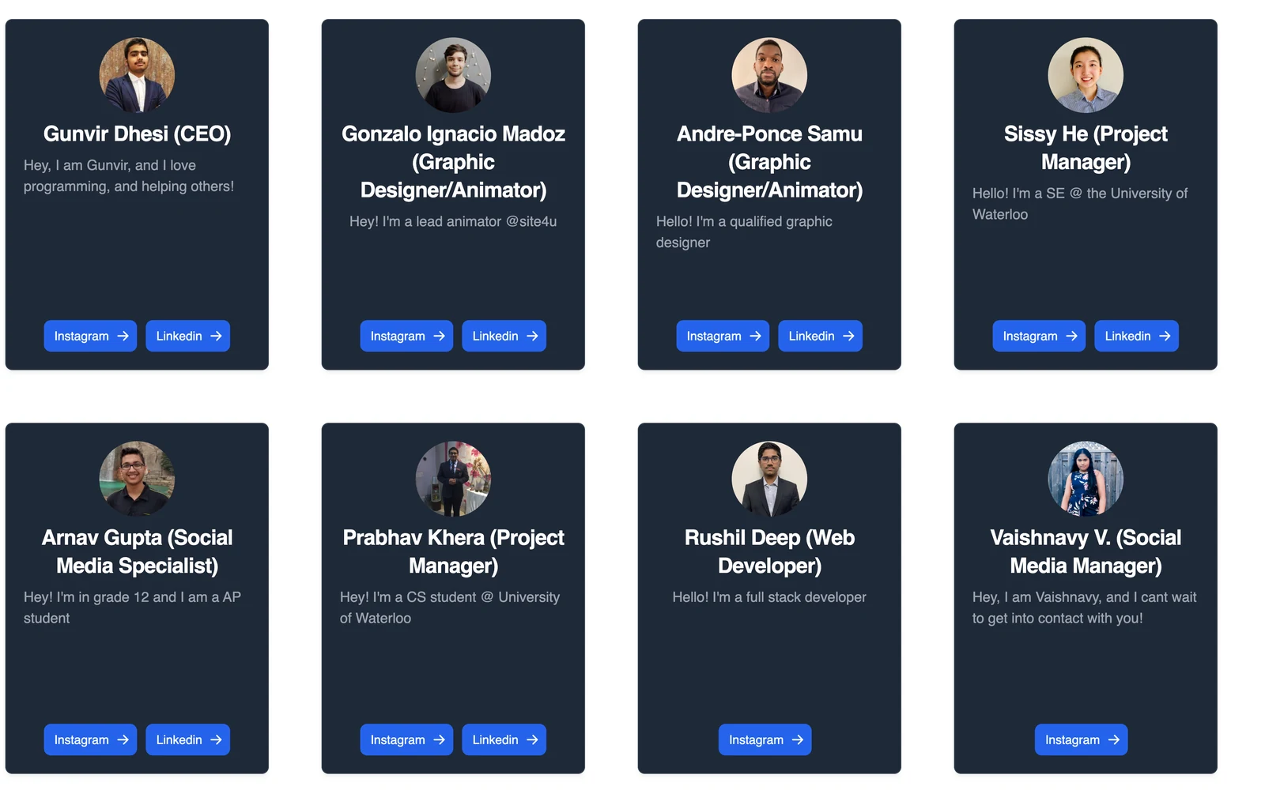This screenshot has width=1265, height=790.
Task: Click Andre-Ponce Samu's Linkedin button
Action: [x=821, y=336]
